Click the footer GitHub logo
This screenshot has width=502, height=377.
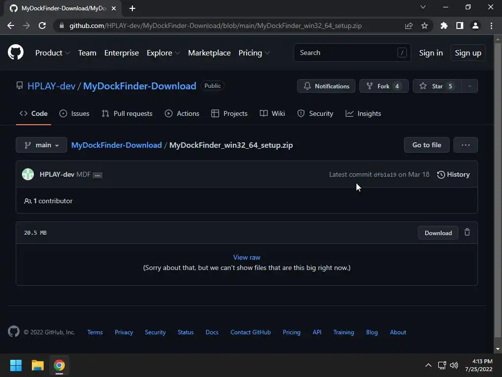point(14,331)
